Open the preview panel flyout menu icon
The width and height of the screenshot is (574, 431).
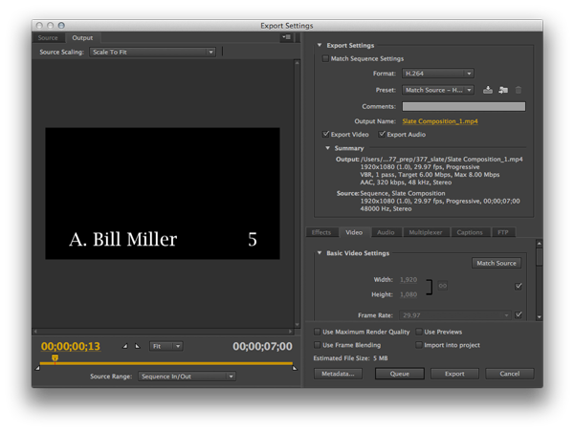286,37
